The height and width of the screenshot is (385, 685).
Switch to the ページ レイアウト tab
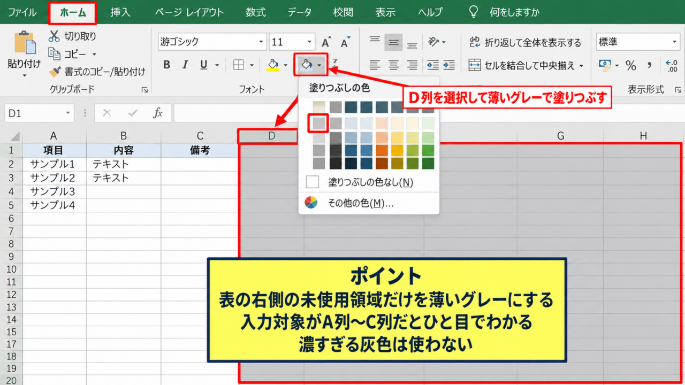coord(189,12)
